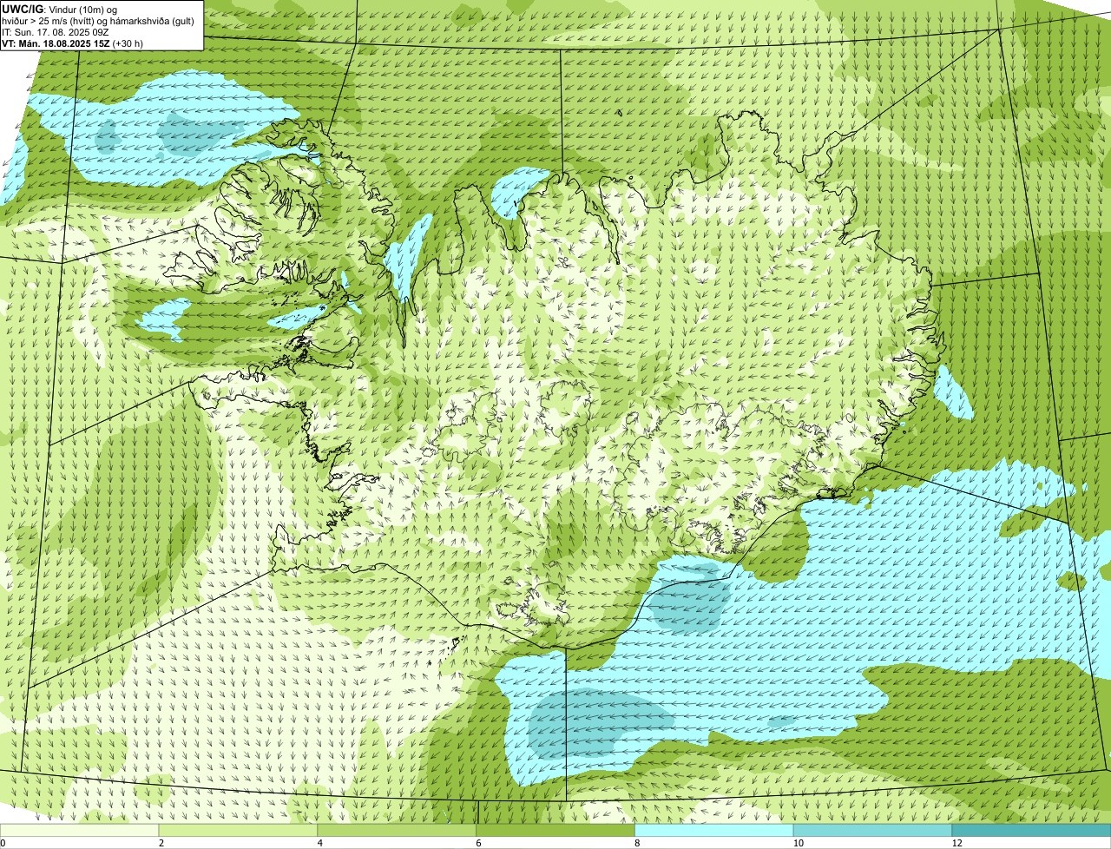Screen dimensions: 1111x849
Task: Click the '8' tick label on the scale
Action: 638,843
